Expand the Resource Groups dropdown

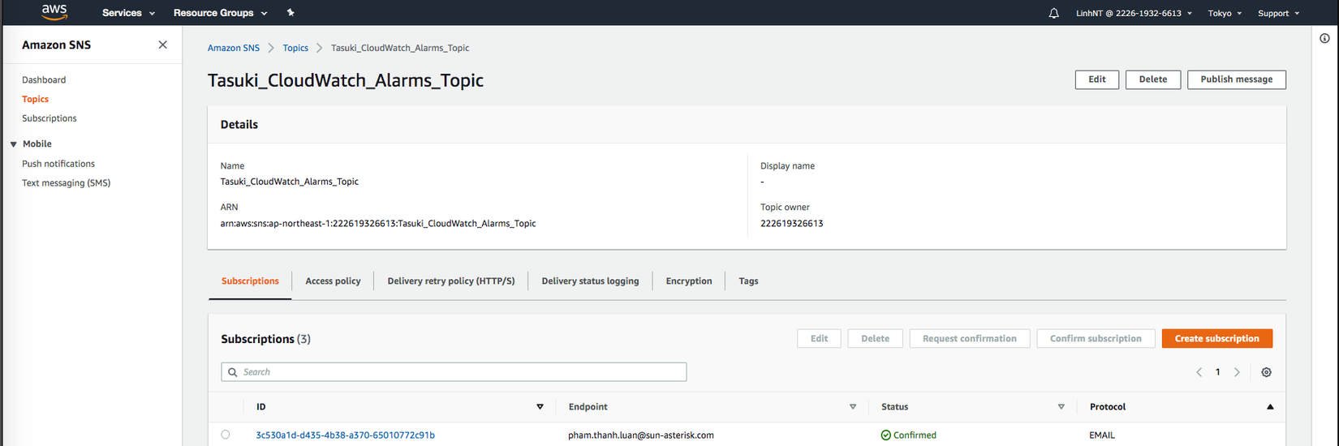(220, 13)
